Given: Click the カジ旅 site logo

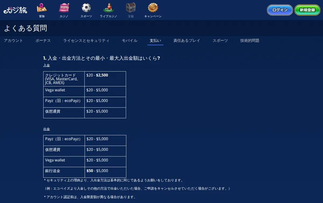Looking at the screenshot, I should coord(15,10).
